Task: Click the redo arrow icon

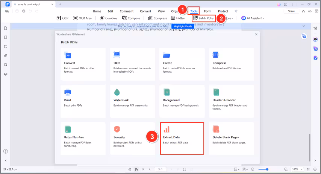Action: 37,11
